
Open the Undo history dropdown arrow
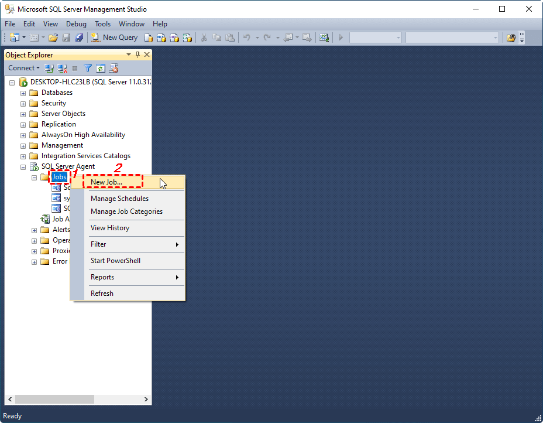click(257, 37)
